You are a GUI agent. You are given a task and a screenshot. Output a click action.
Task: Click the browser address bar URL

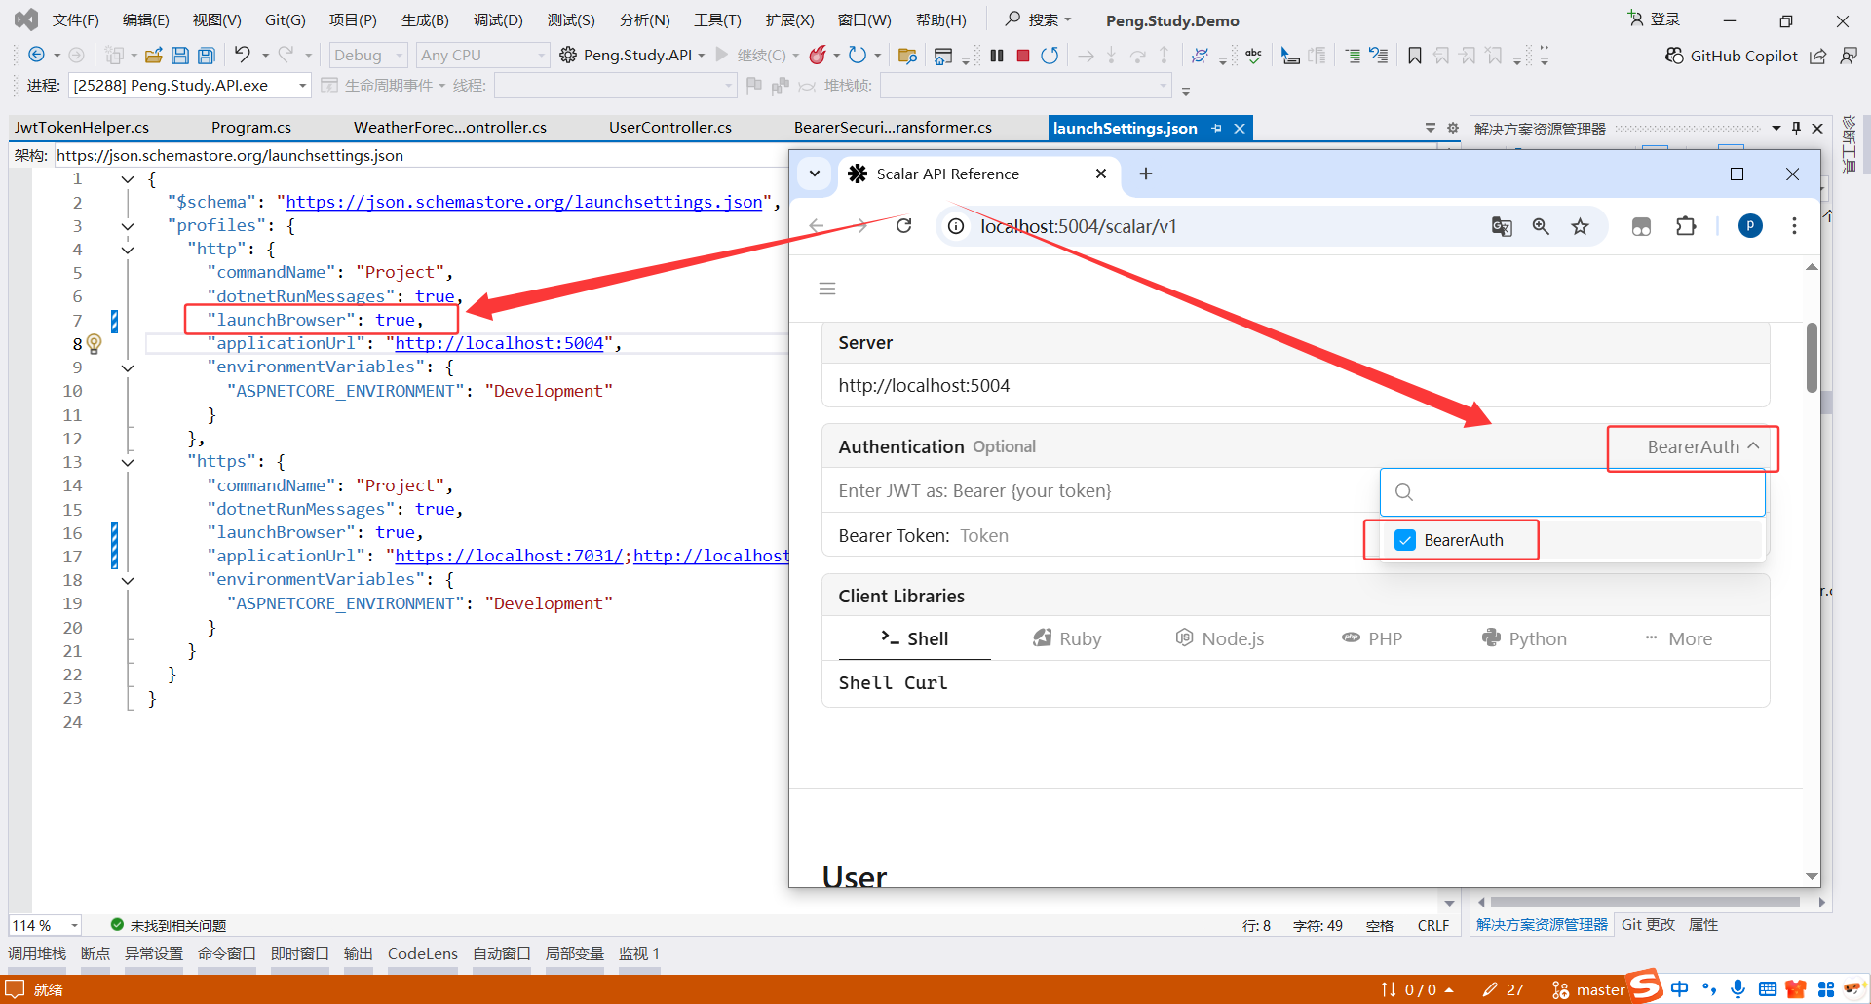1079,226
